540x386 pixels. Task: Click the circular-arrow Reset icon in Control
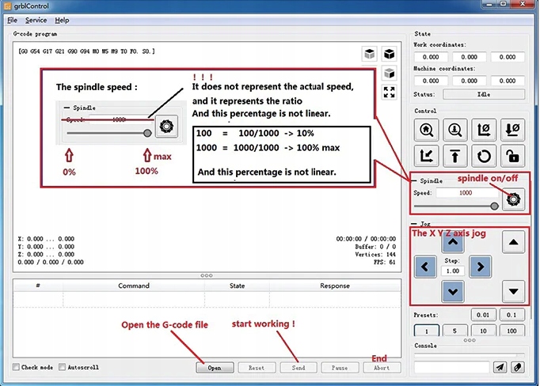click(x=485, y=155)
